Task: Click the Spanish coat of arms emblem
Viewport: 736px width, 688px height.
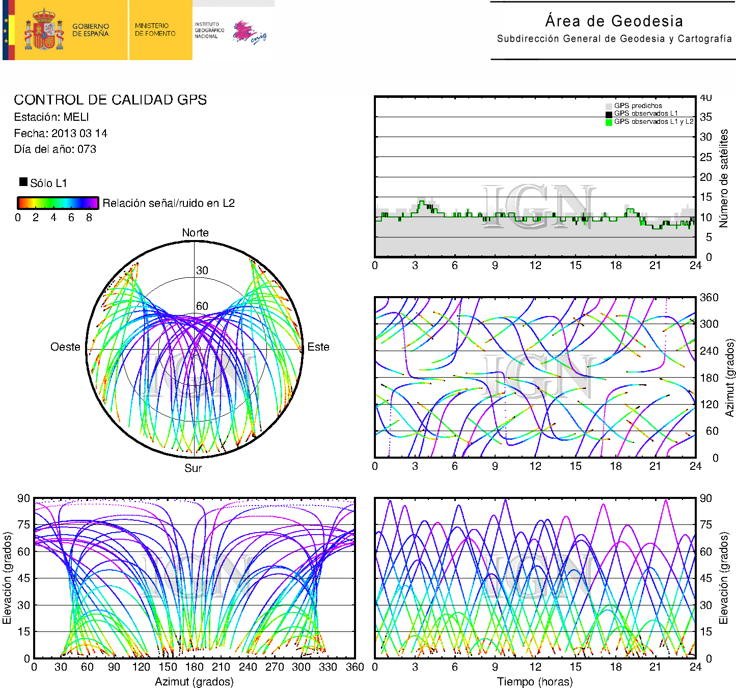Action: [44, 30]
